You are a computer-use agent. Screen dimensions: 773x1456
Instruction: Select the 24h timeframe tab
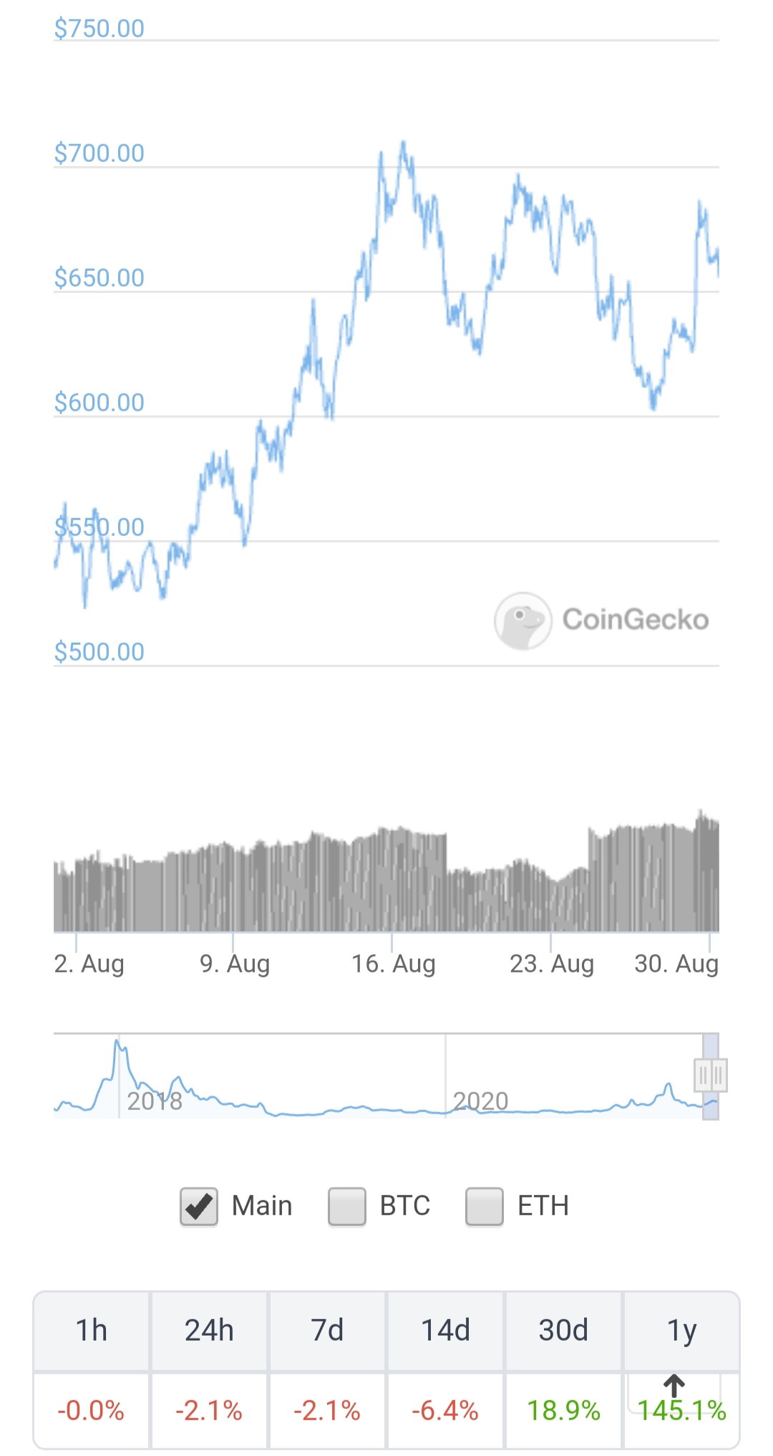(x=209, y=1331)
